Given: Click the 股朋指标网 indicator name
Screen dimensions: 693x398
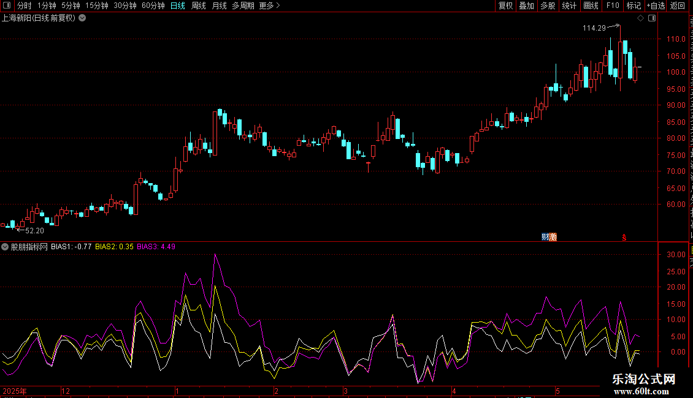Looking at the screenshot, I should pyautogui.click(x=29, y=247).
